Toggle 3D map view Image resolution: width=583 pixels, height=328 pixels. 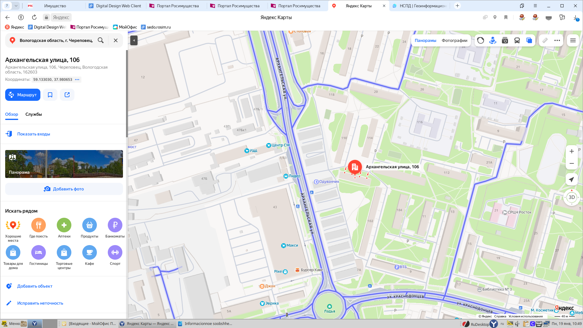tap(571, 197)
